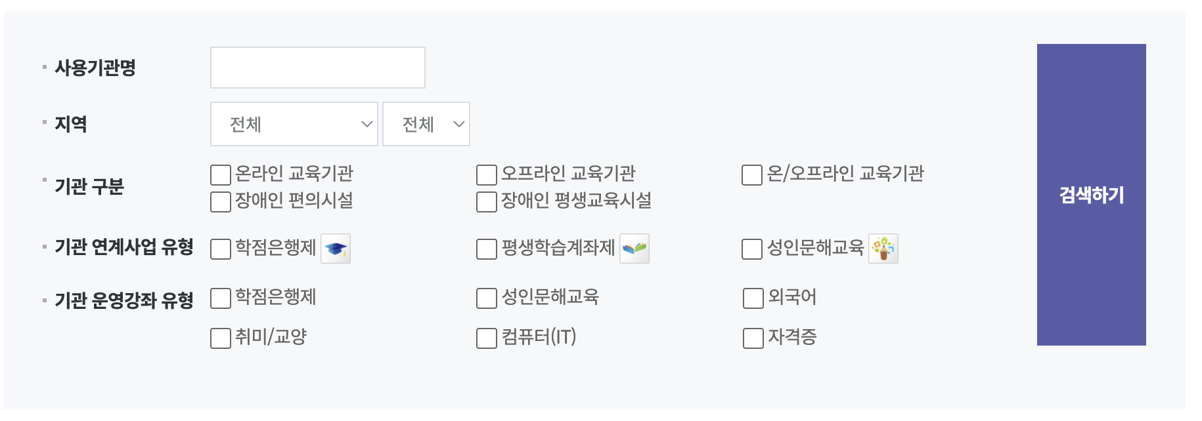Screen dimensions: 1202x421
Task: Select 성인문해교육 in the course type row
Action: (485, 298)
